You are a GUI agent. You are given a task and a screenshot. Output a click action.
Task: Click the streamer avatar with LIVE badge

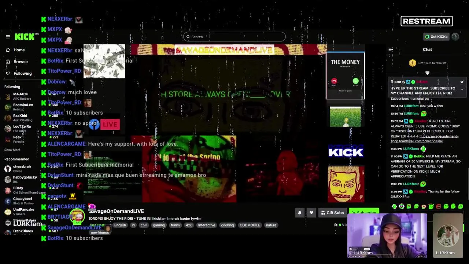point(77,216)
